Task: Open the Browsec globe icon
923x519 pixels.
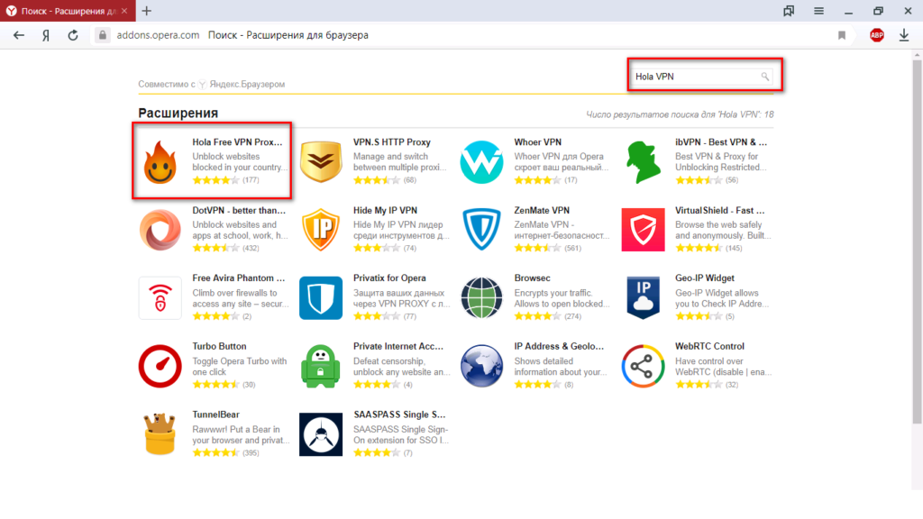Action: tap(481, 297)
